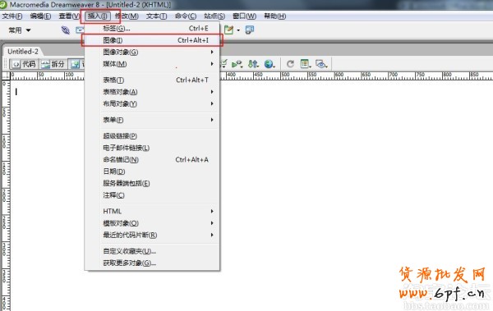The width and height of the screenshot is (493, 311).
Task: Click the Templates icon in Insert bar
Action: coord(229,30)
